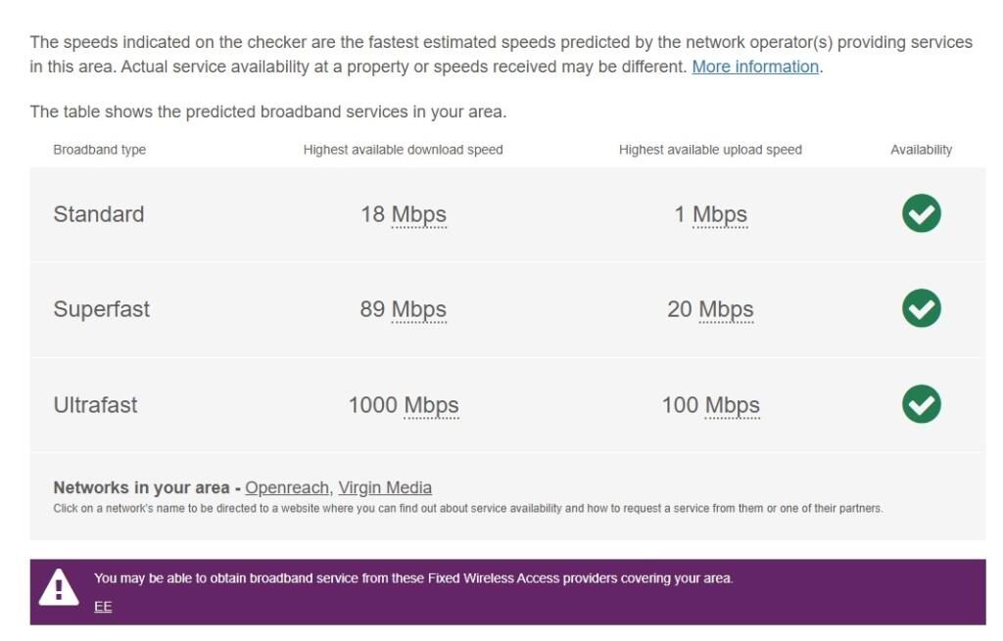Click Mbps abbreviation beside 18 download speed
Viewport: 1003px width, 641px height.
point(419,214)
